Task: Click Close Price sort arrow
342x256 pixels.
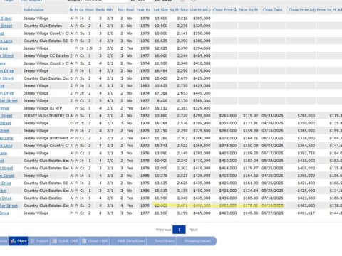Action: [235, 10]
